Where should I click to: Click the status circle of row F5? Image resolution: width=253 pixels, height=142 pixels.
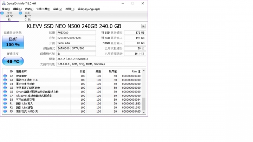pos(5,111)
